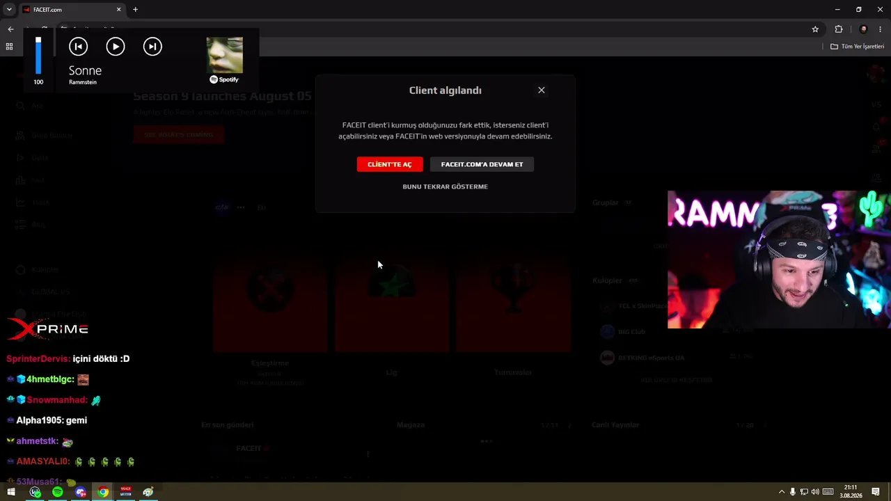Play the song Sonne in media overlay
The image size is (891, 501).
point(116,47)
